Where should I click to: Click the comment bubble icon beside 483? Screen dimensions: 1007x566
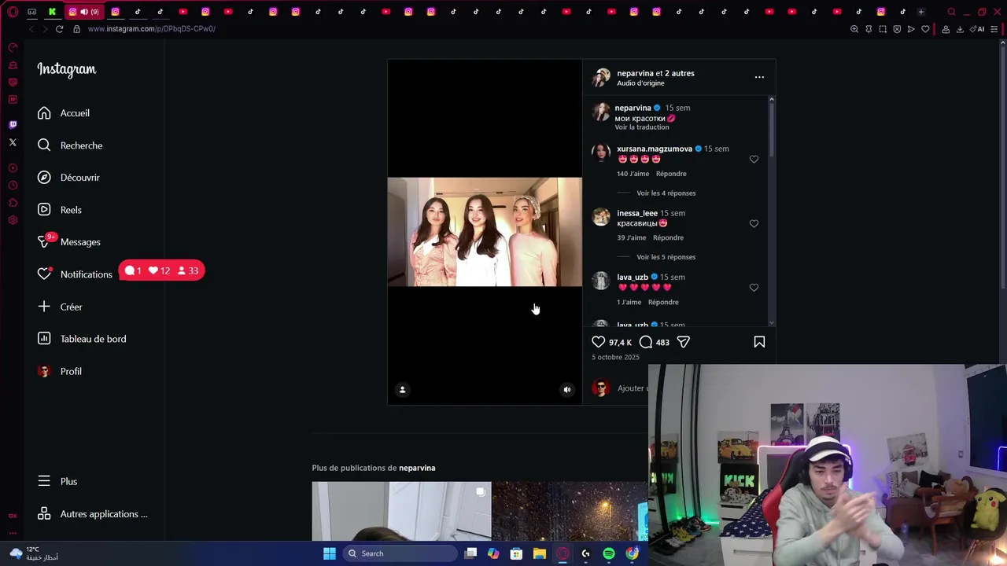pos(646,342)
